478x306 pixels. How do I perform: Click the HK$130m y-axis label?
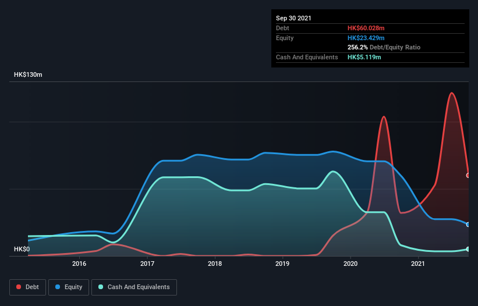28,74
